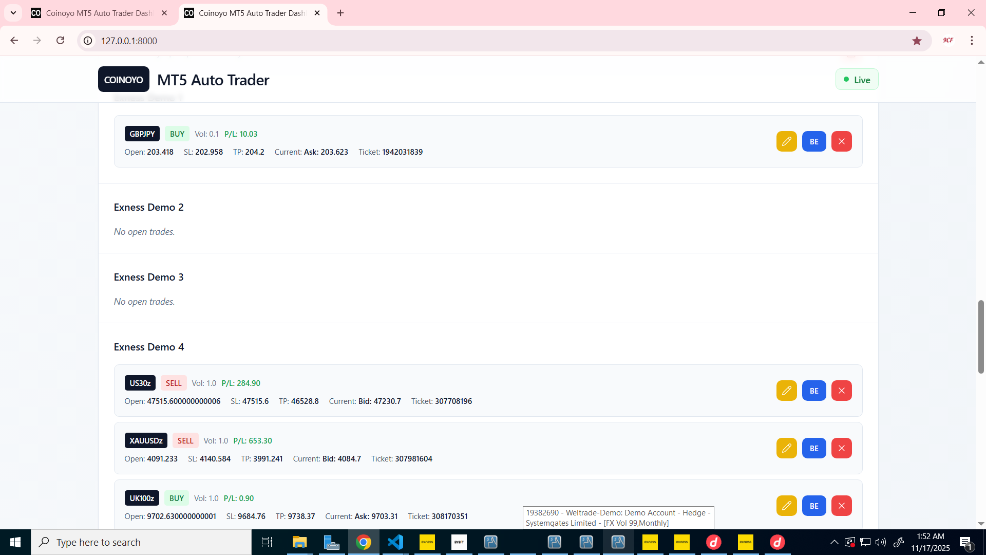Set US30z trade to break-even (BE)
Viewport: 986px width, 555px height.
click(814, 391)
